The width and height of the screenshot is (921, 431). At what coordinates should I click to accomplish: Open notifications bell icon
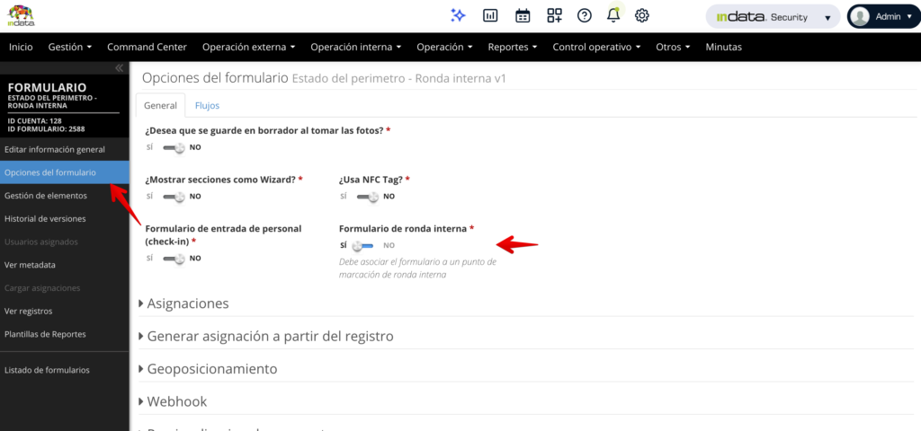pyautogui.click(x=613, y=15)
